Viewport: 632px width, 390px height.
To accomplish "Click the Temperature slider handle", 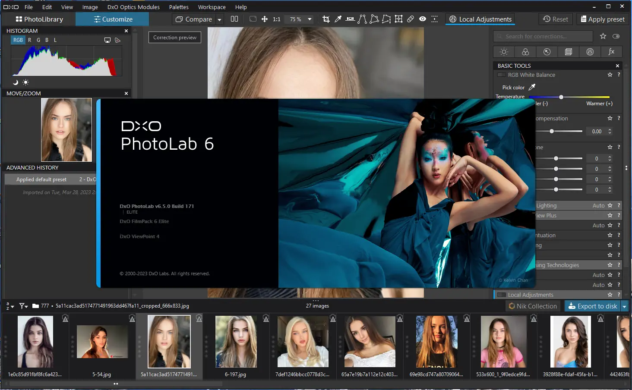I will (x=561, y=97).
